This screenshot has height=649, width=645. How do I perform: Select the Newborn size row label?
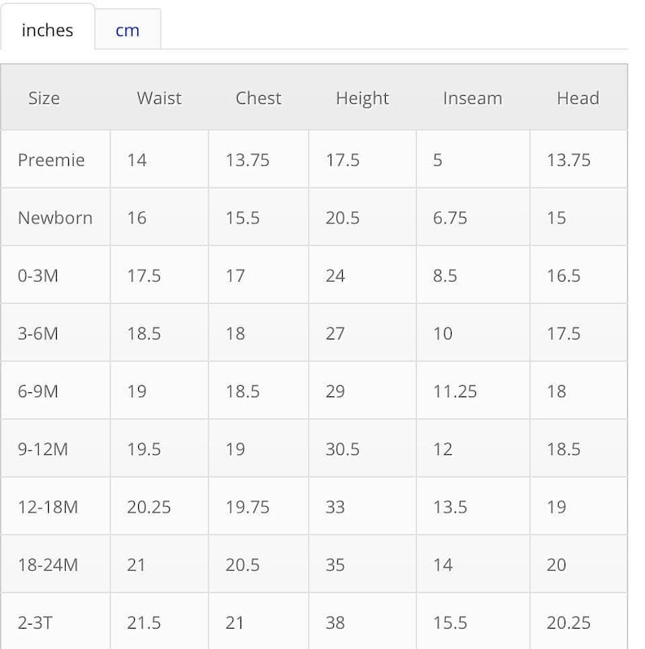pos(55,218)
